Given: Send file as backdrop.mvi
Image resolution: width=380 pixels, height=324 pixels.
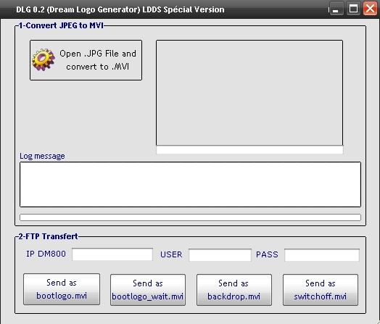Looking at the screenshot, I should (x=234, y=290).
